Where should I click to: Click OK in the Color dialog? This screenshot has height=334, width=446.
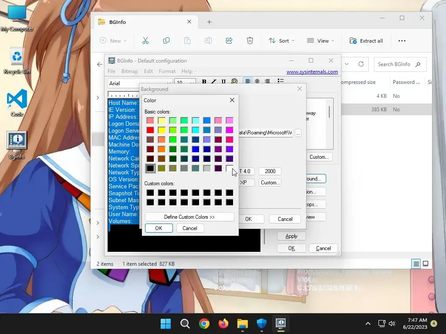tap(159, 228)
